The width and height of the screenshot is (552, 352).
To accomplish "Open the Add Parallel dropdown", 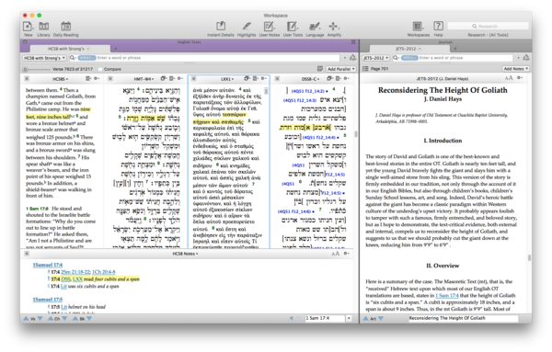I will [x=340, y=69].
